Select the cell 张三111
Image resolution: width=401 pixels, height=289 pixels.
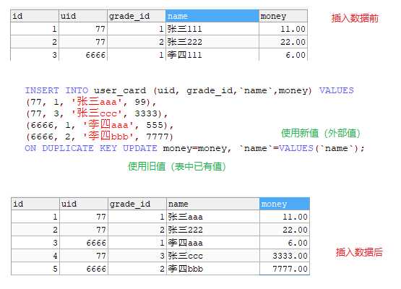coord(212,29)
